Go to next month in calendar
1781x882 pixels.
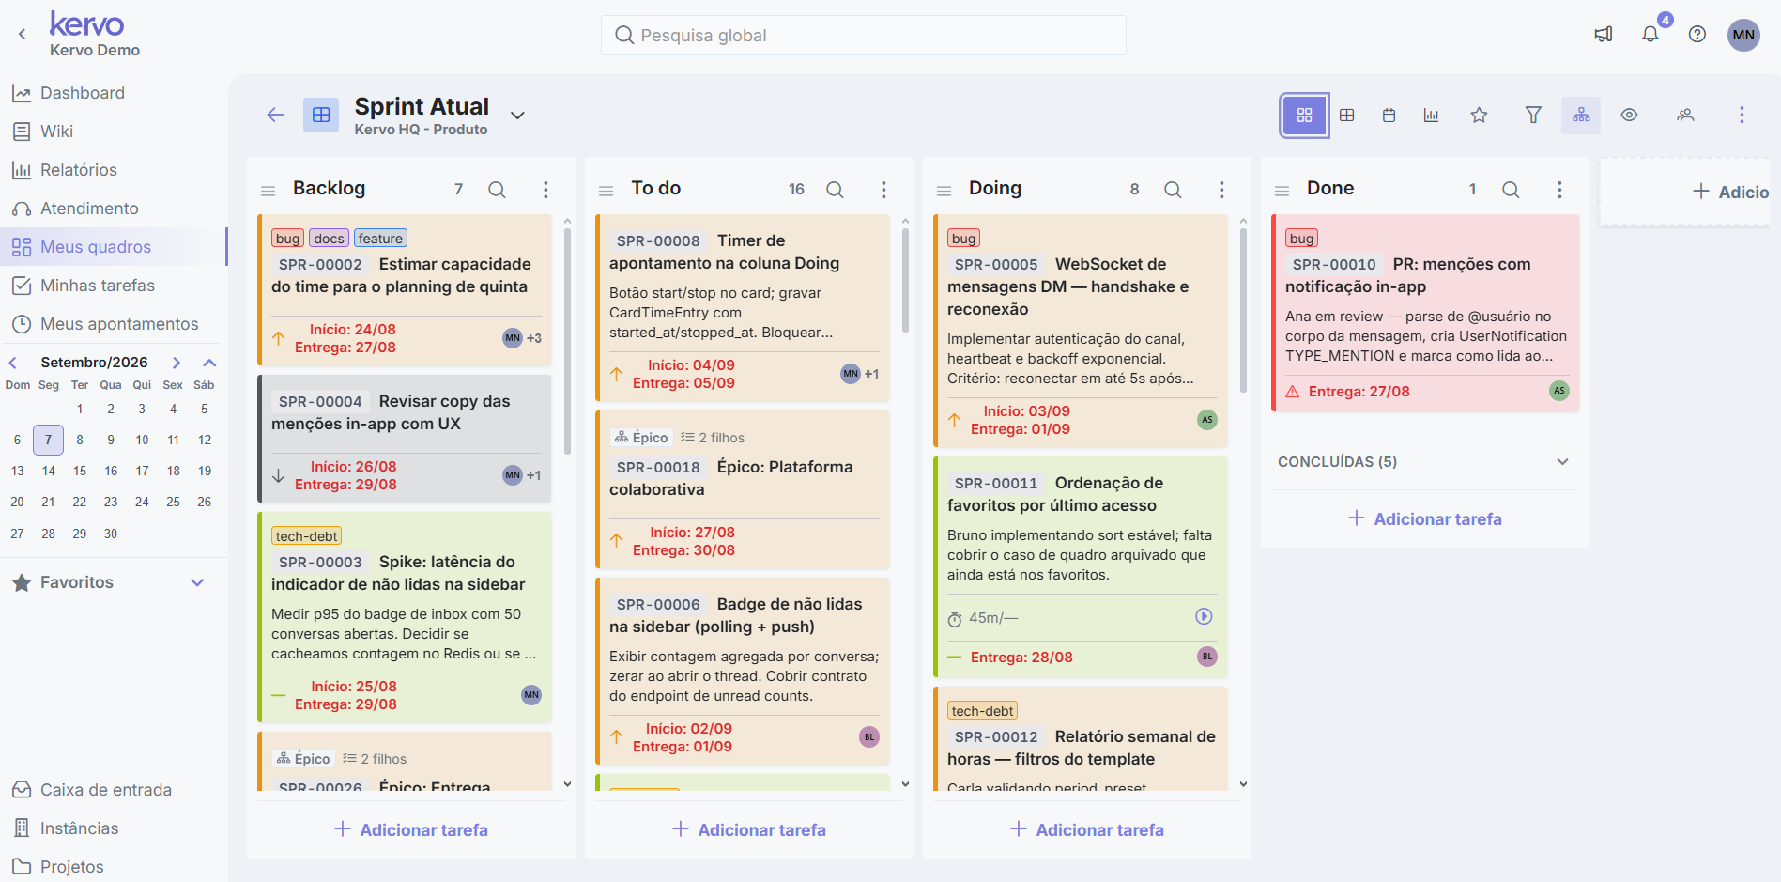pos(176,363)
